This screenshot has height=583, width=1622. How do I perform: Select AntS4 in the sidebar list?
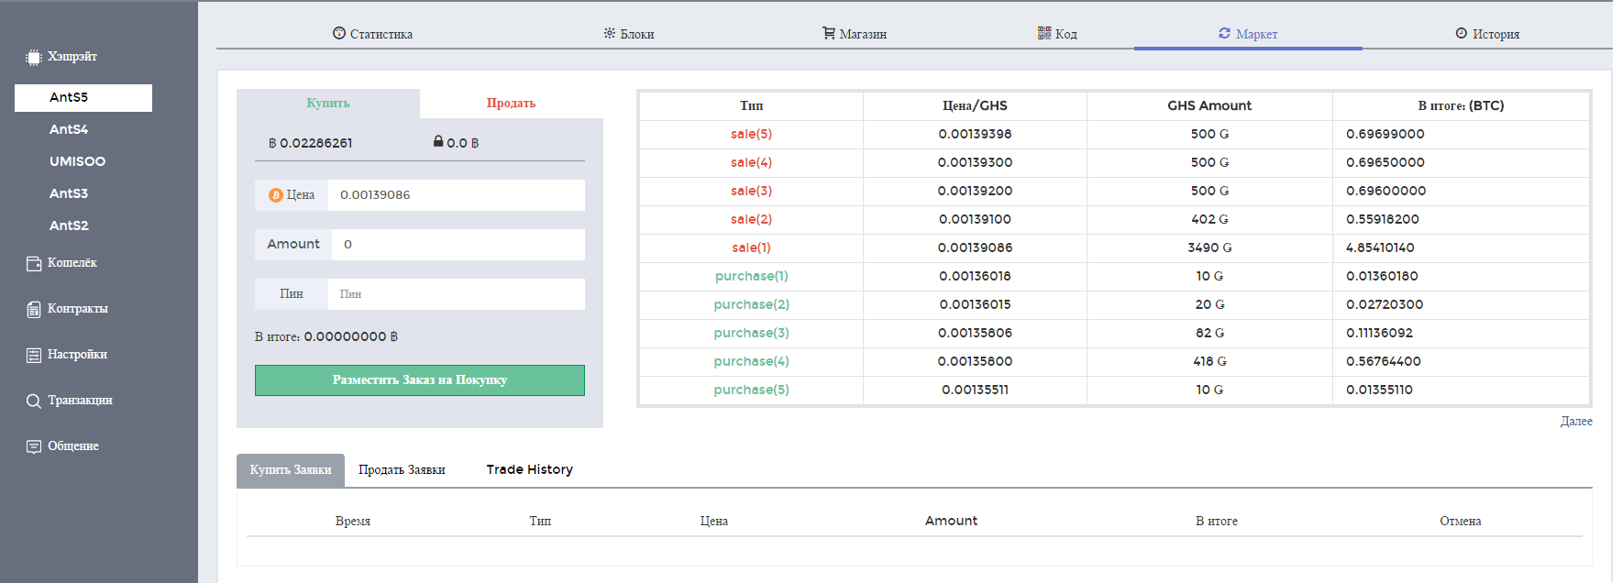69,129
